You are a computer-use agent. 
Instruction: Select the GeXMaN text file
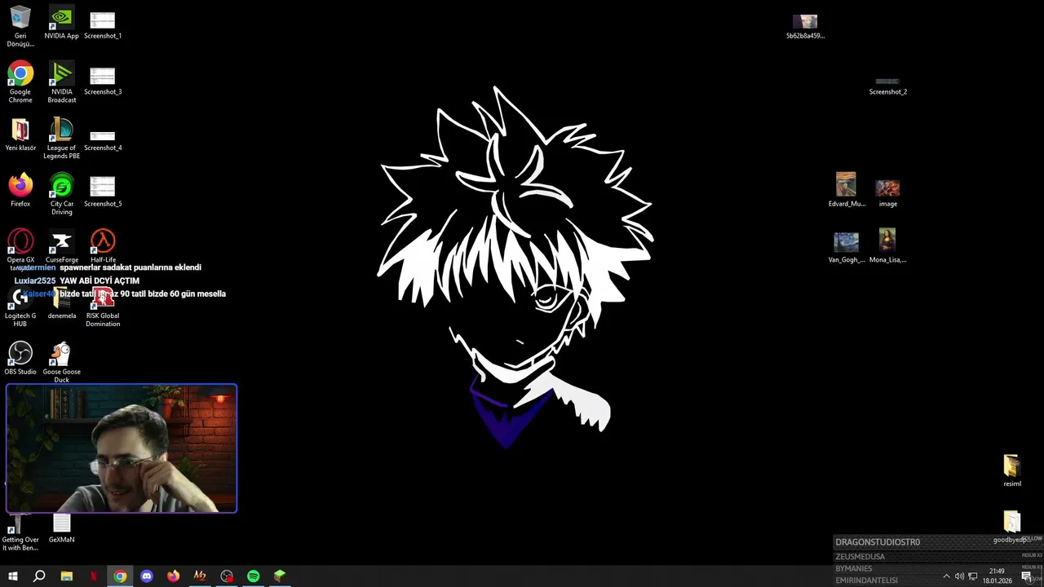pyautogui.click(x=62, y=528)
